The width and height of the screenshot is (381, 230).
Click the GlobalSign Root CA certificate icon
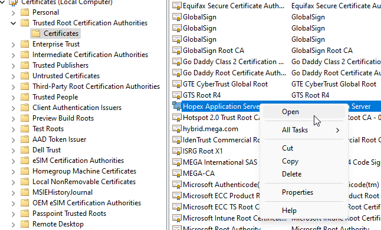click(177, 51)
